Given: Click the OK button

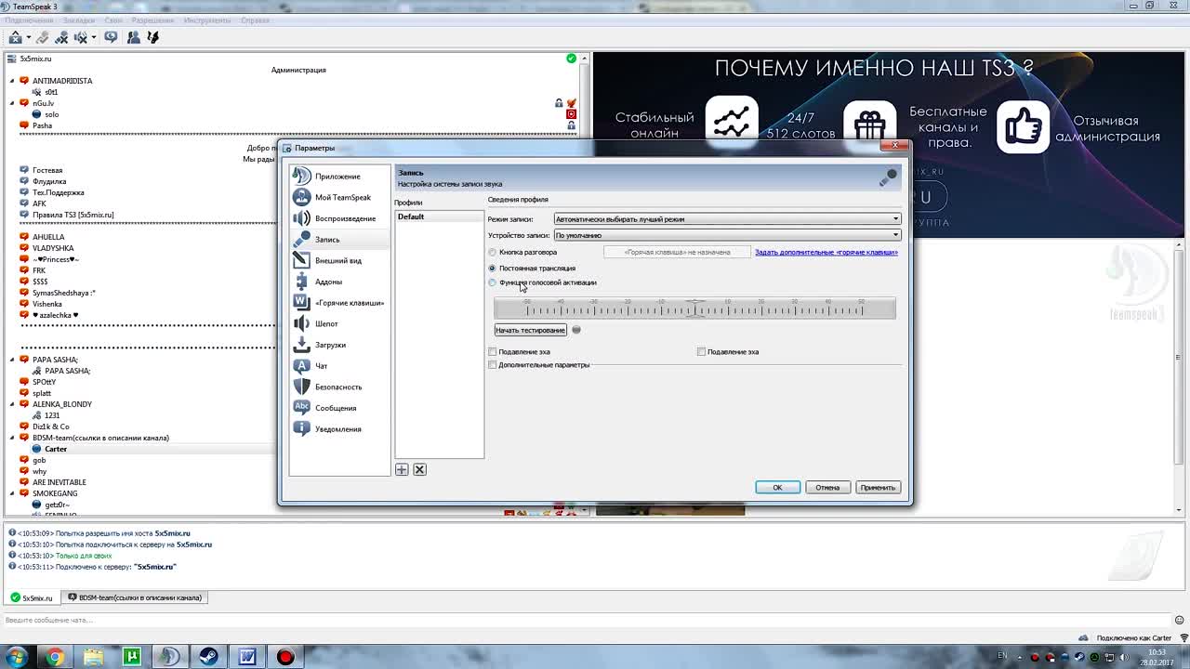Looking at the screenshot, I should click(x=777, y=488).
